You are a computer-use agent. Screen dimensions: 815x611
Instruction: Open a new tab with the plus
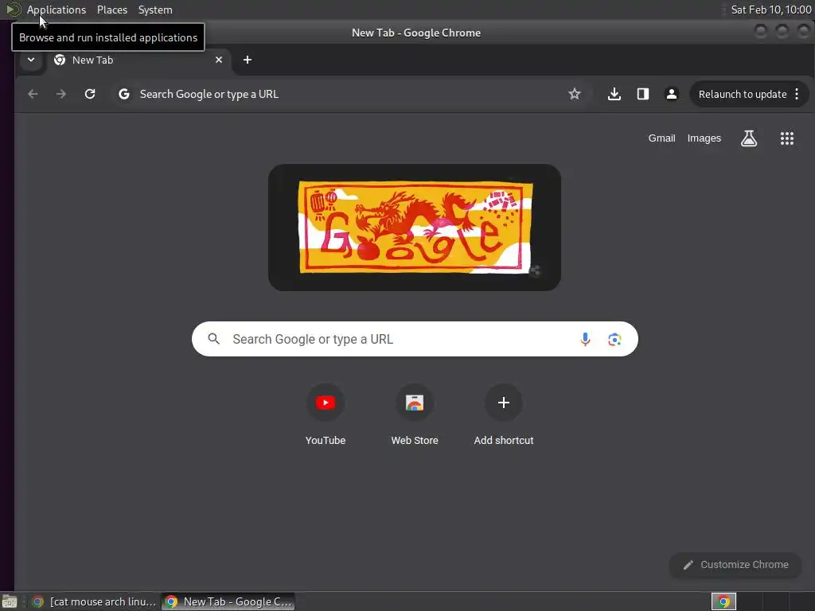point(248,60)
